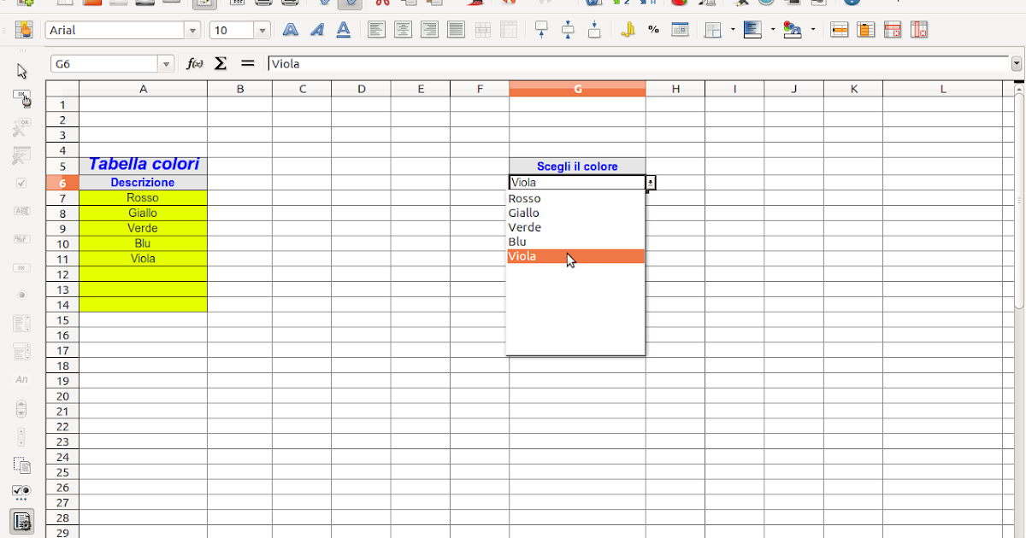Apply currency number format
The image size is (1026, 538).
click(629, 30)
